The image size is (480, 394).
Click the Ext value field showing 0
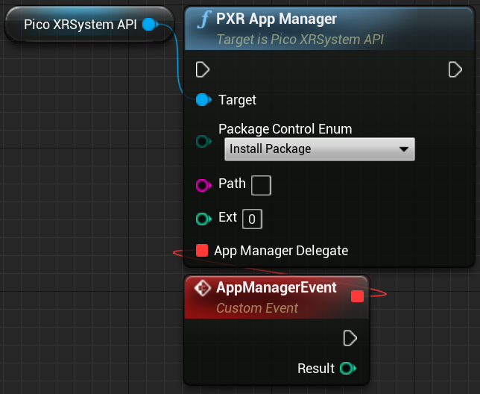coord(252,219)
